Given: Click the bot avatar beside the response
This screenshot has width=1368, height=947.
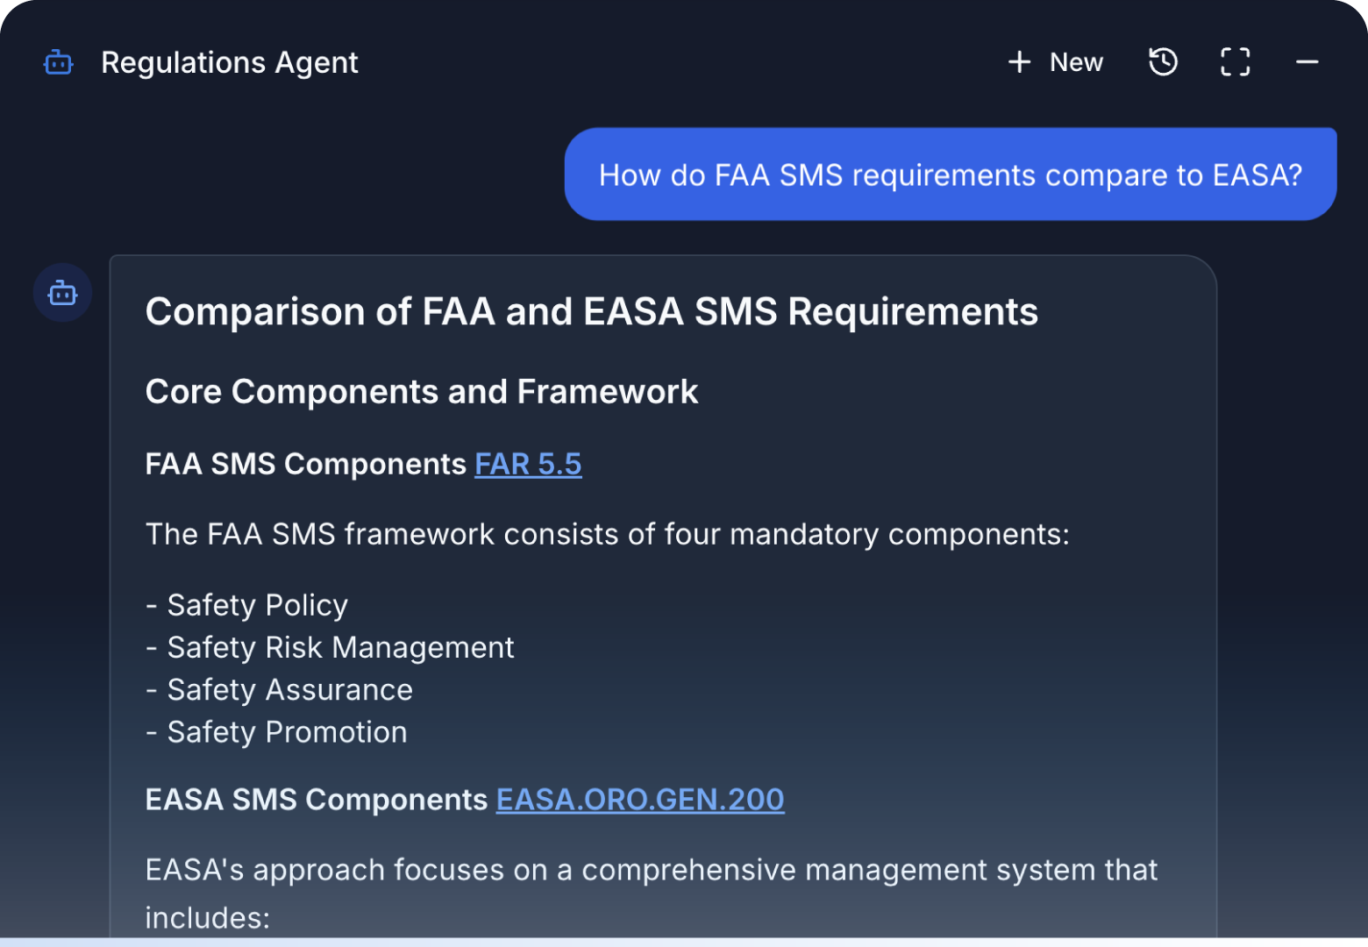Looking at the screenshot, I should (62, 293).
